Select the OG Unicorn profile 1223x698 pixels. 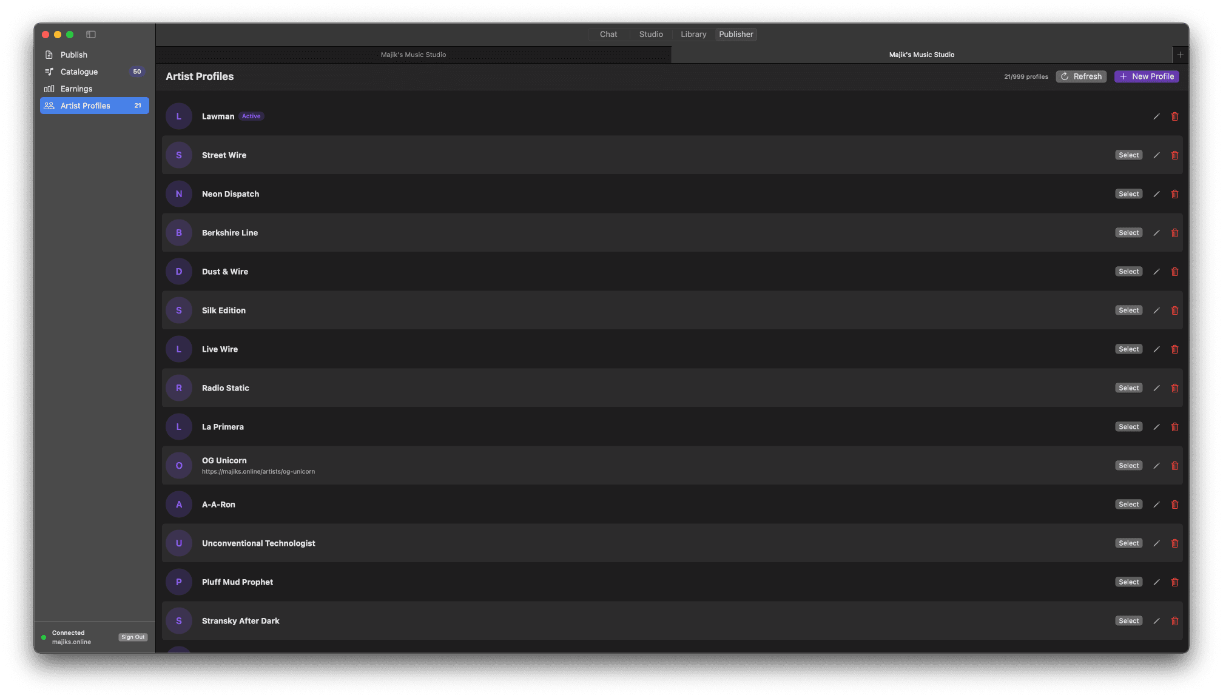tap(1128, 466)
